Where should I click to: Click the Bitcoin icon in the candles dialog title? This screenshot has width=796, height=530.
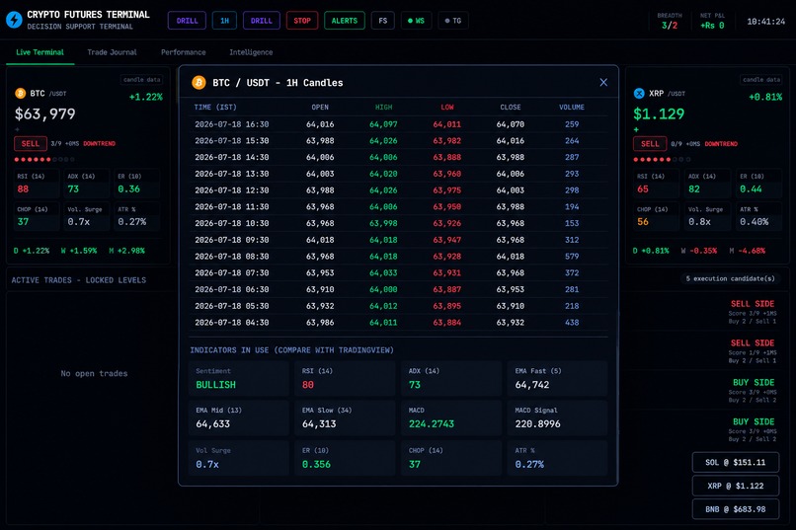199,82
